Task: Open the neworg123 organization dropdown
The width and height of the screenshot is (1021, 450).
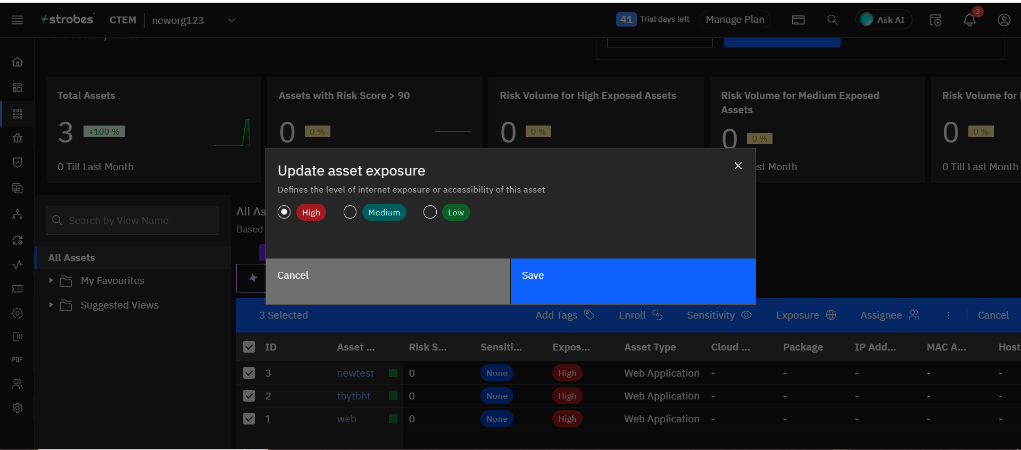Action: (x=231, y=20)
